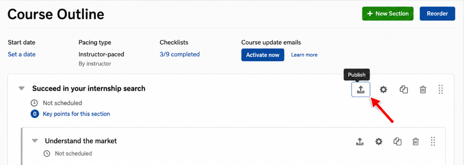Collapse the 'Understand the market' subsection
Screen dimensions: 464x165
pyautogui.click(x=35, y=141)
